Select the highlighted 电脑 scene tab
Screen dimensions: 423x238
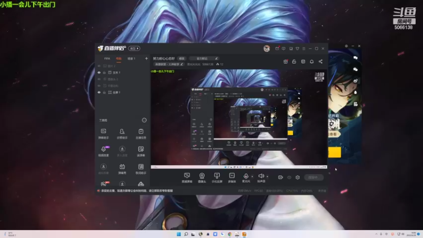(118, 59)
